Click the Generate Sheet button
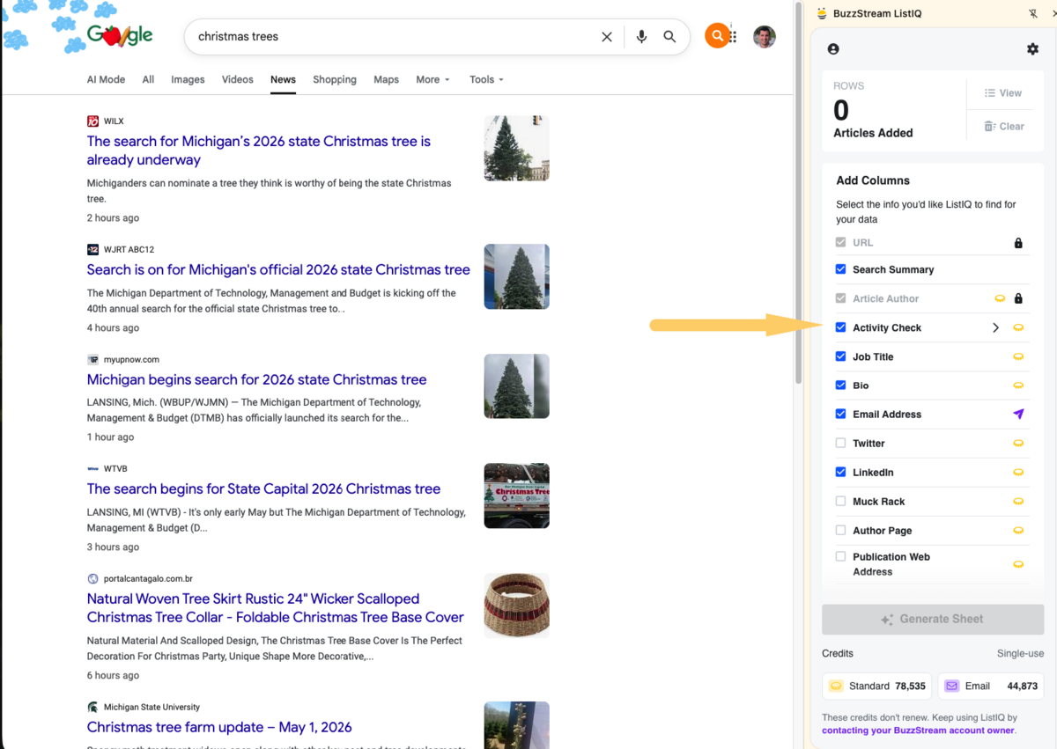The height and width of the screenshot is (749, 1057). pos(933,620)
